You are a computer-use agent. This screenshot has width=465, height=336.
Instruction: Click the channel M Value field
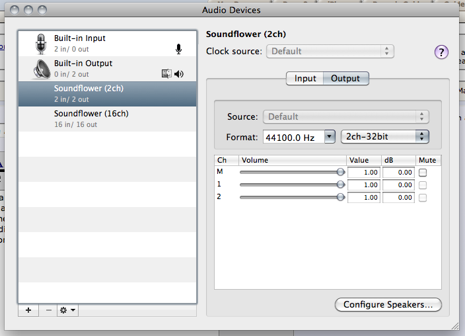(364, 173)
